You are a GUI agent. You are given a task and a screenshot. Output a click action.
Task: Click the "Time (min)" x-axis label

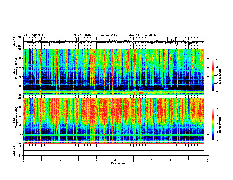pyautogui.click(x=118, y=163)
